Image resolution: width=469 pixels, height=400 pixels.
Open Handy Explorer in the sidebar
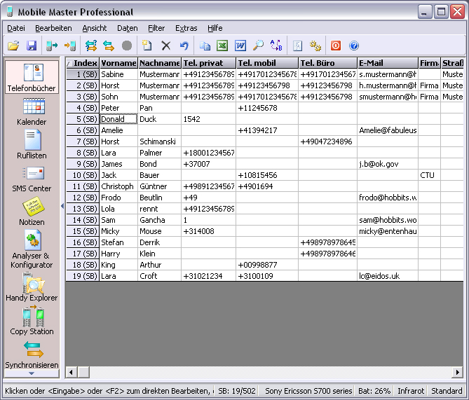[x=32, y=287]
